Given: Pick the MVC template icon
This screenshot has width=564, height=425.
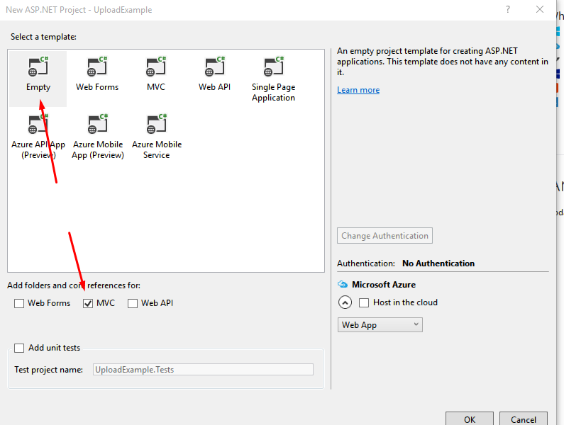Looking at the screenshot, I should click(x=156, y=67).
